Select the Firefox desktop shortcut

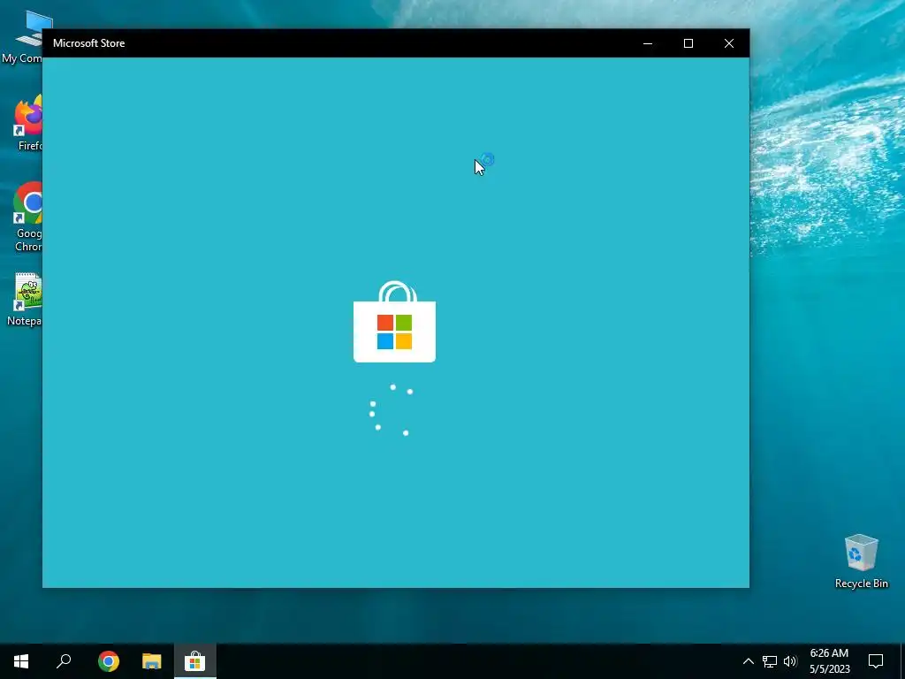click(x=27, y=124)
